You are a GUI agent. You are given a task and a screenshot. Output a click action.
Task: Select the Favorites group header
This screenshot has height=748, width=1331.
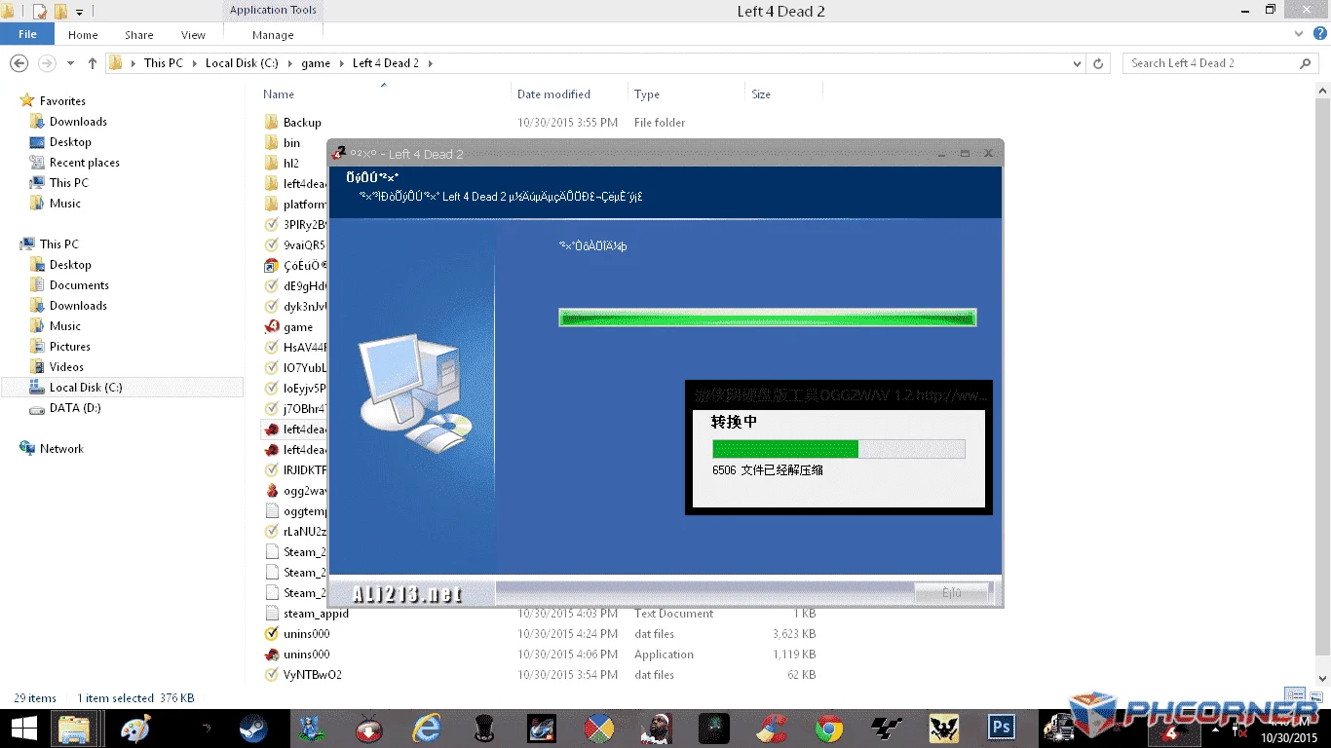[62, 101]
